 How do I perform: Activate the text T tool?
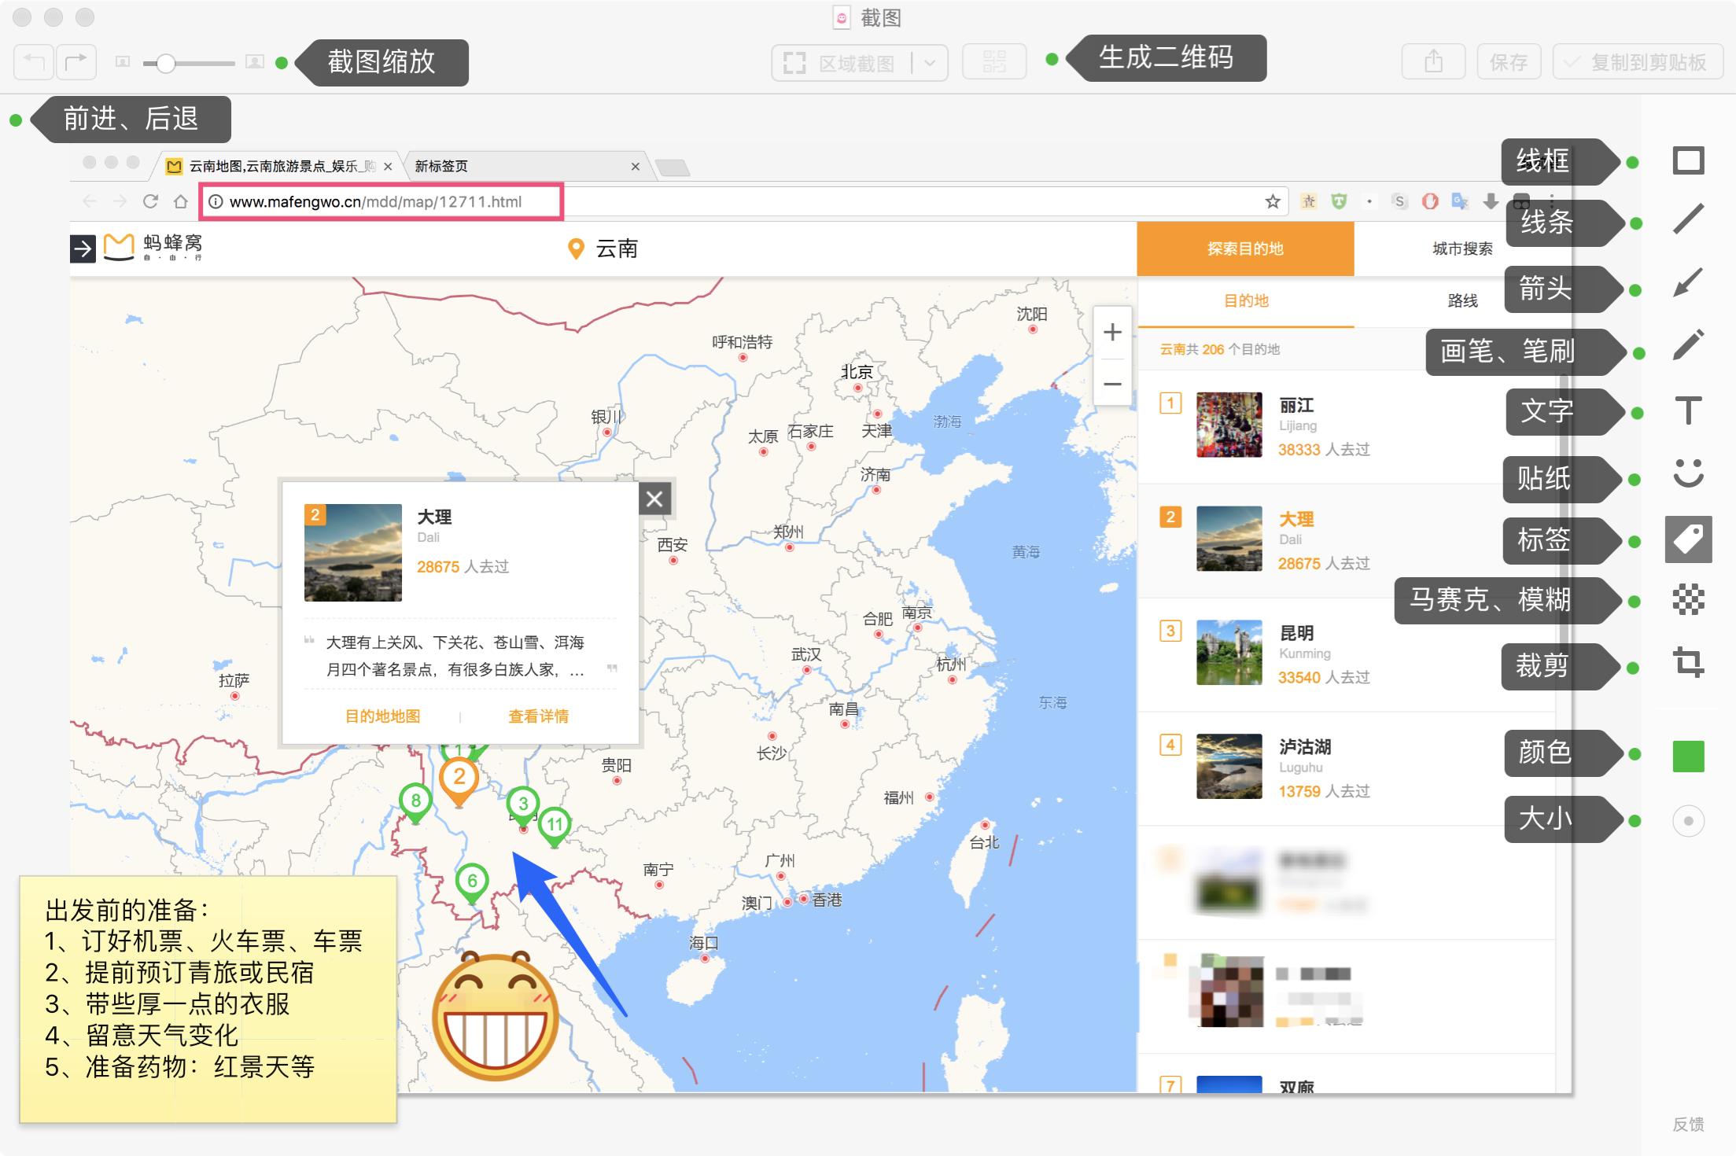point(1688,410)
